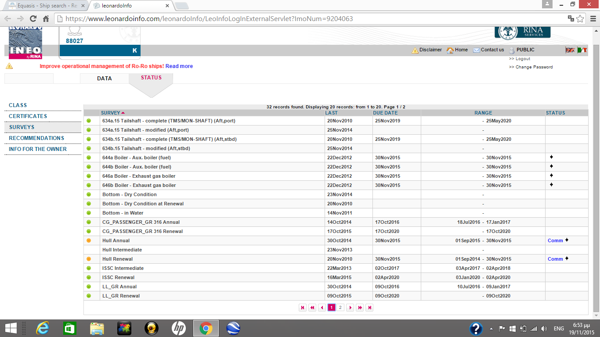Switch language with the Italian flag icon
Viewport: 600px width, 337px height.
point(582,50)
